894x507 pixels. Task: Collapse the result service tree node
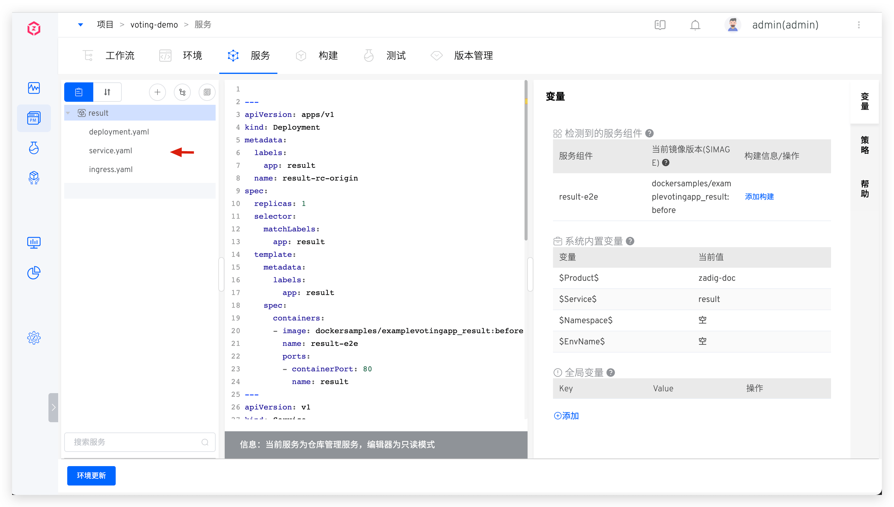point(68,113)
